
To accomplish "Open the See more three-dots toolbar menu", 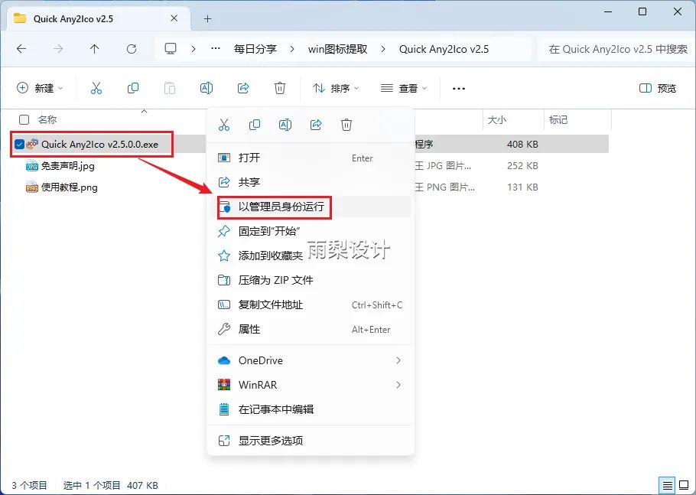I will [459, 88].
